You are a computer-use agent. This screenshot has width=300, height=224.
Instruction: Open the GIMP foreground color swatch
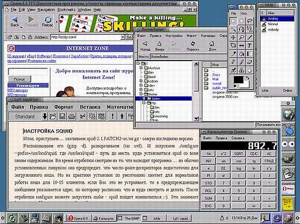point(238,80)
